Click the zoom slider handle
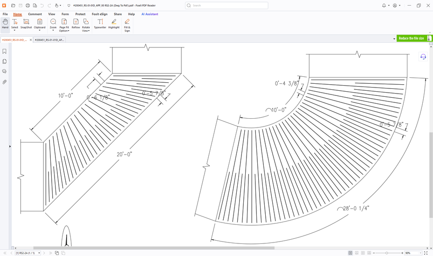The height and width of the screenshot is (256, 433). [x=387, y=253]
